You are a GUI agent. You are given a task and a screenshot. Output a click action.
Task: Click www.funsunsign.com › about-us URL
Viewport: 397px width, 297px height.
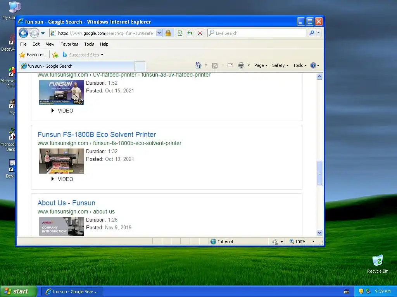click(x=76, y=212)
